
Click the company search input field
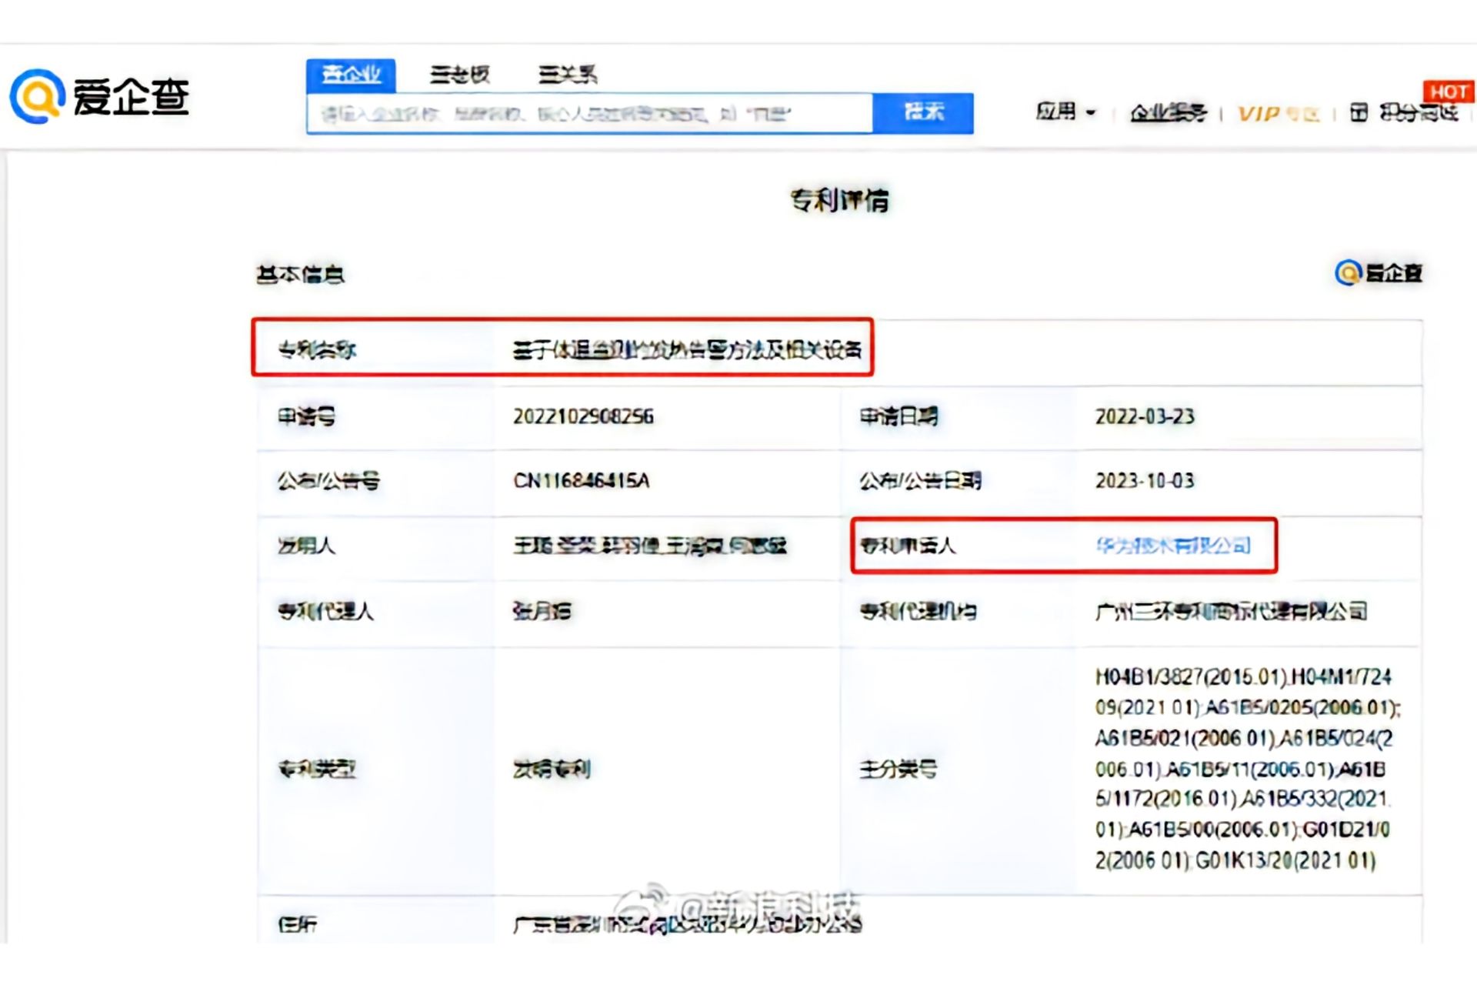click(x=588, y=114)
